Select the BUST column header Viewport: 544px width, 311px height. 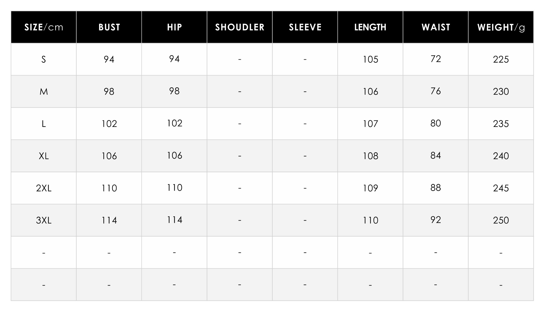109,27
